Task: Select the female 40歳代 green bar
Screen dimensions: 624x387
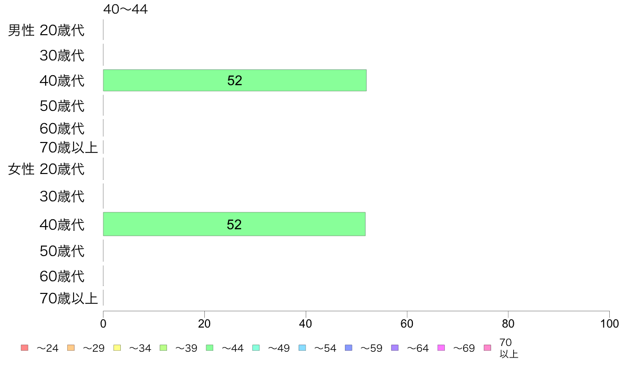Action: point(234,224)
